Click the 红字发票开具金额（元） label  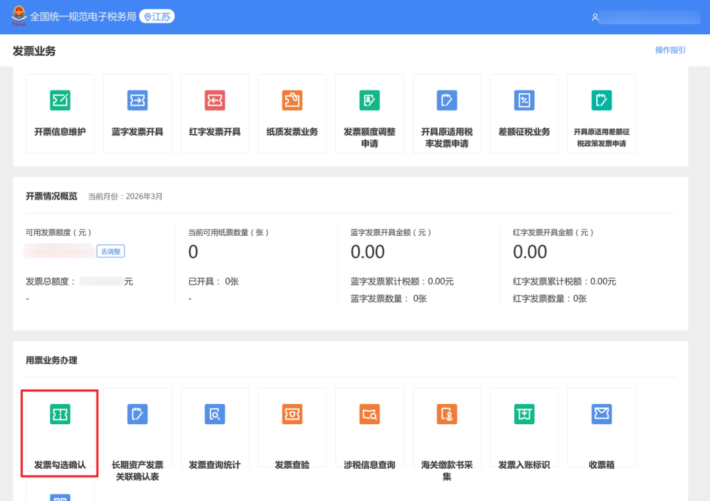pyautogui.click(x=554, y=232)
